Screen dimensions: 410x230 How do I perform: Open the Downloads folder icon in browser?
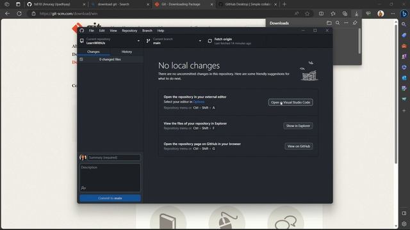tap(329, 23)
